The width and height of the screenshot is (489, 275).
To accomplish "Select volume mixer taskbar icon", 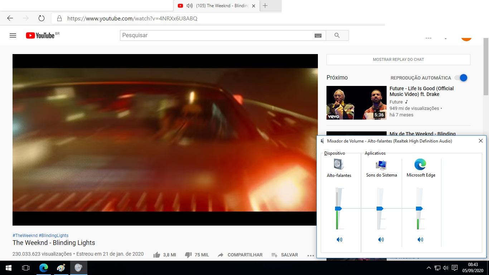I will point(78,268).
